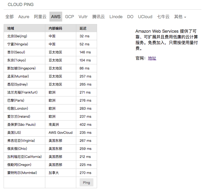Select the 宁夏(Ningxia) region cell
This screenshot has height=196, width=205.
coord(24,44)
